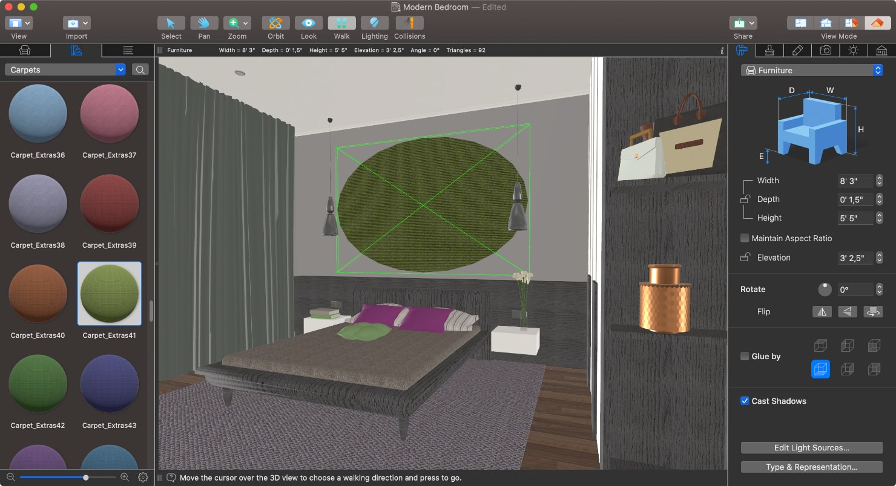
Task: Flip object vertically
Action: (847, 312)
